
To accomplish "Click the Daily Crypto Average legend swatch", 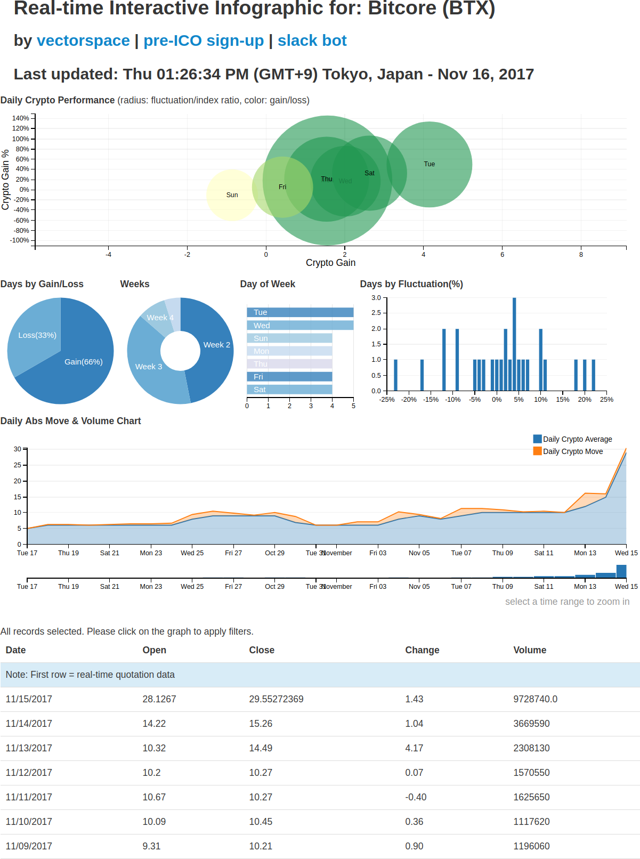I will click(x=537, y=439).
